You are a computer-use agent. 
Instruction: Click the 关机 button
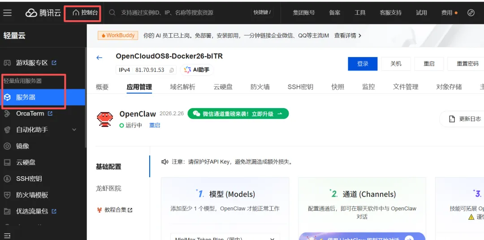[x=396, y=64]
